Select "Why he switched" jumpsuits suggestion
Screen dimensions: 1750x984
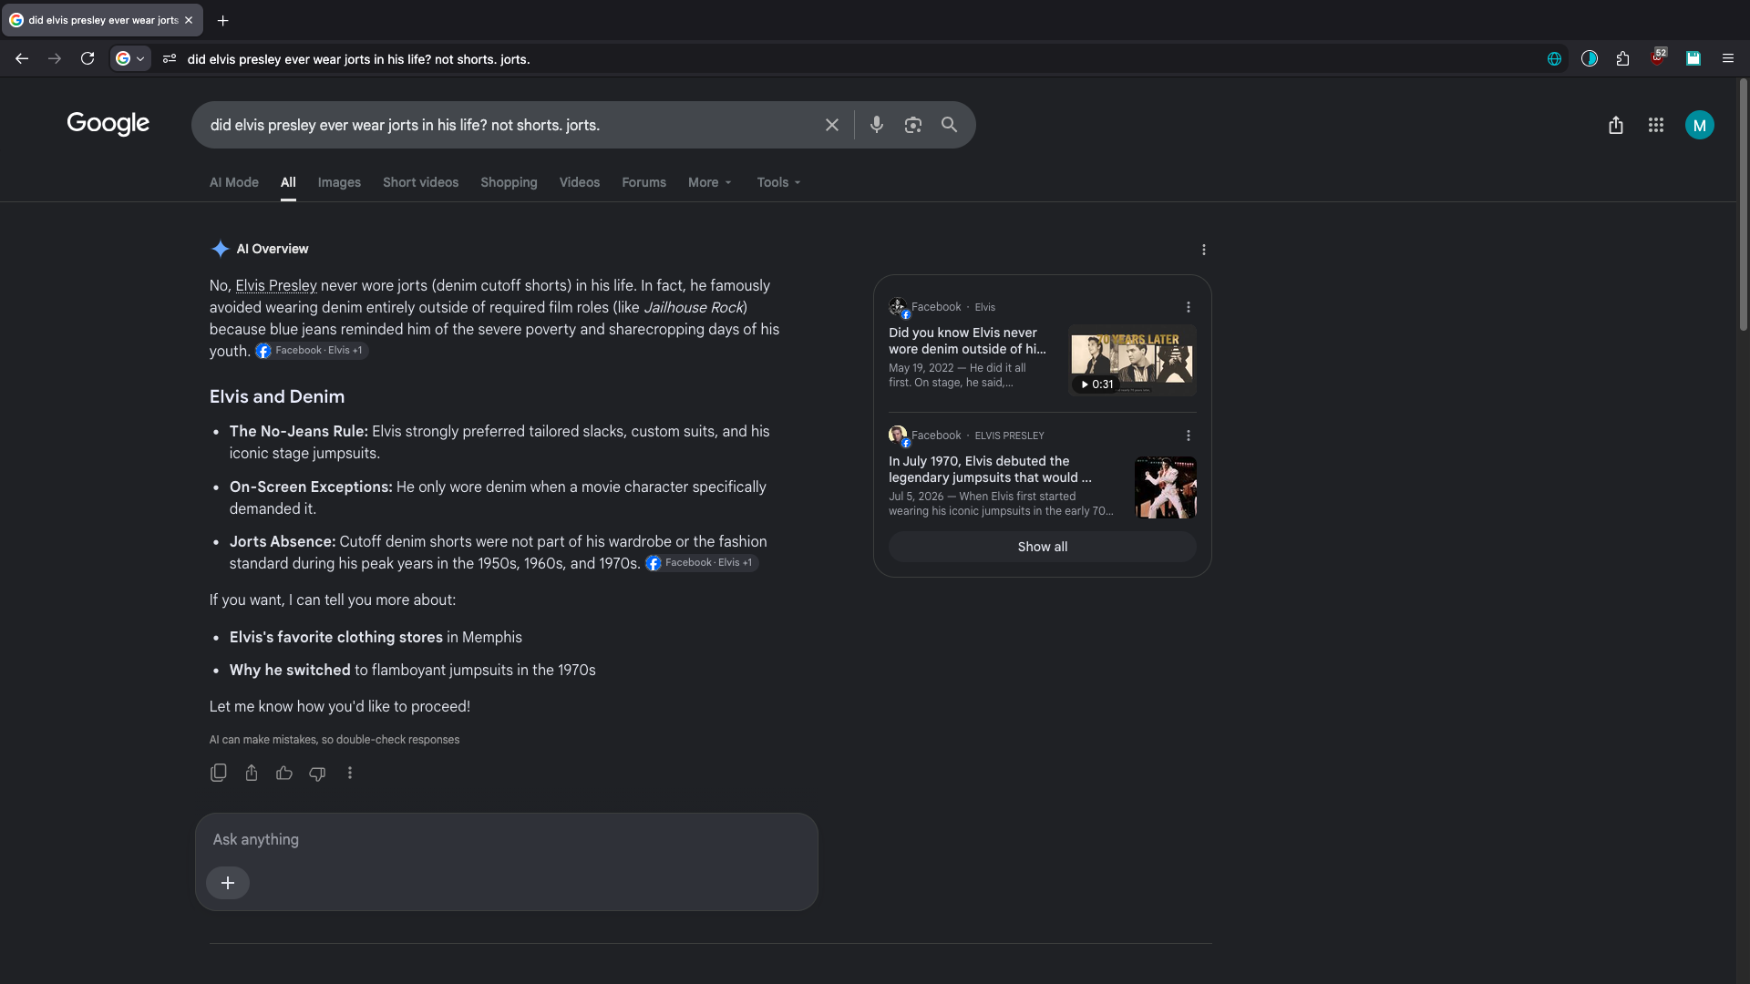[290, 670]
